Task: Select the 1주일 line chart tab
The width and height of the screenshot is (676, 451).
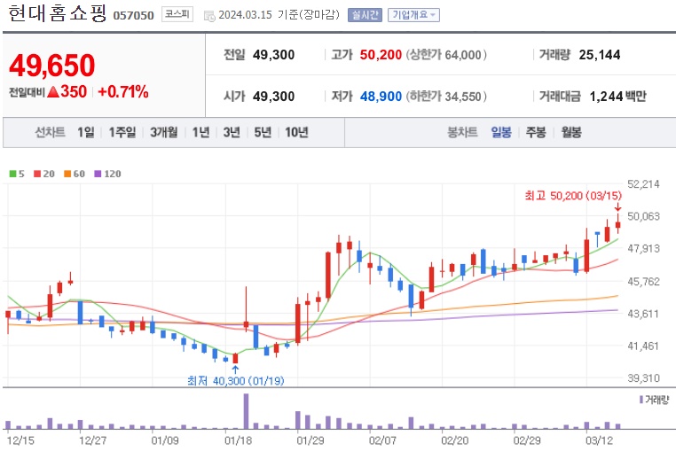Action: click(122, 132)
